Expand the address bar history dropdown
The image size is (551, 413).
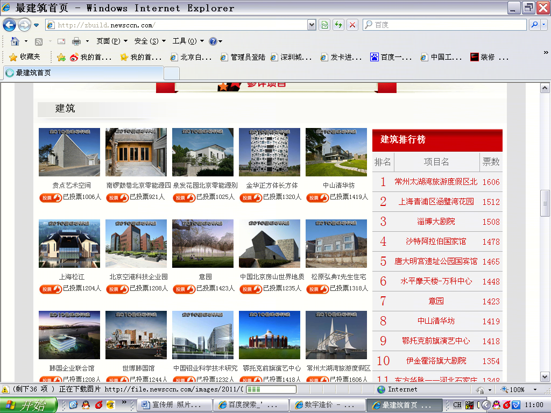pyautogui.click(x=312, y=25)
